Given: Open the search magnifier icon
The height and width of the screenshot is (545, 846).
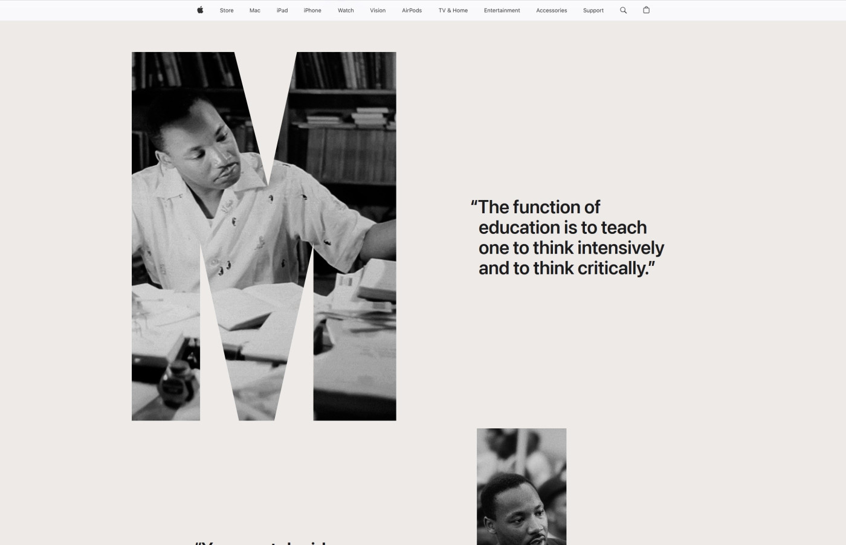Looking at the screenshot, I should [x=623, y=10].
